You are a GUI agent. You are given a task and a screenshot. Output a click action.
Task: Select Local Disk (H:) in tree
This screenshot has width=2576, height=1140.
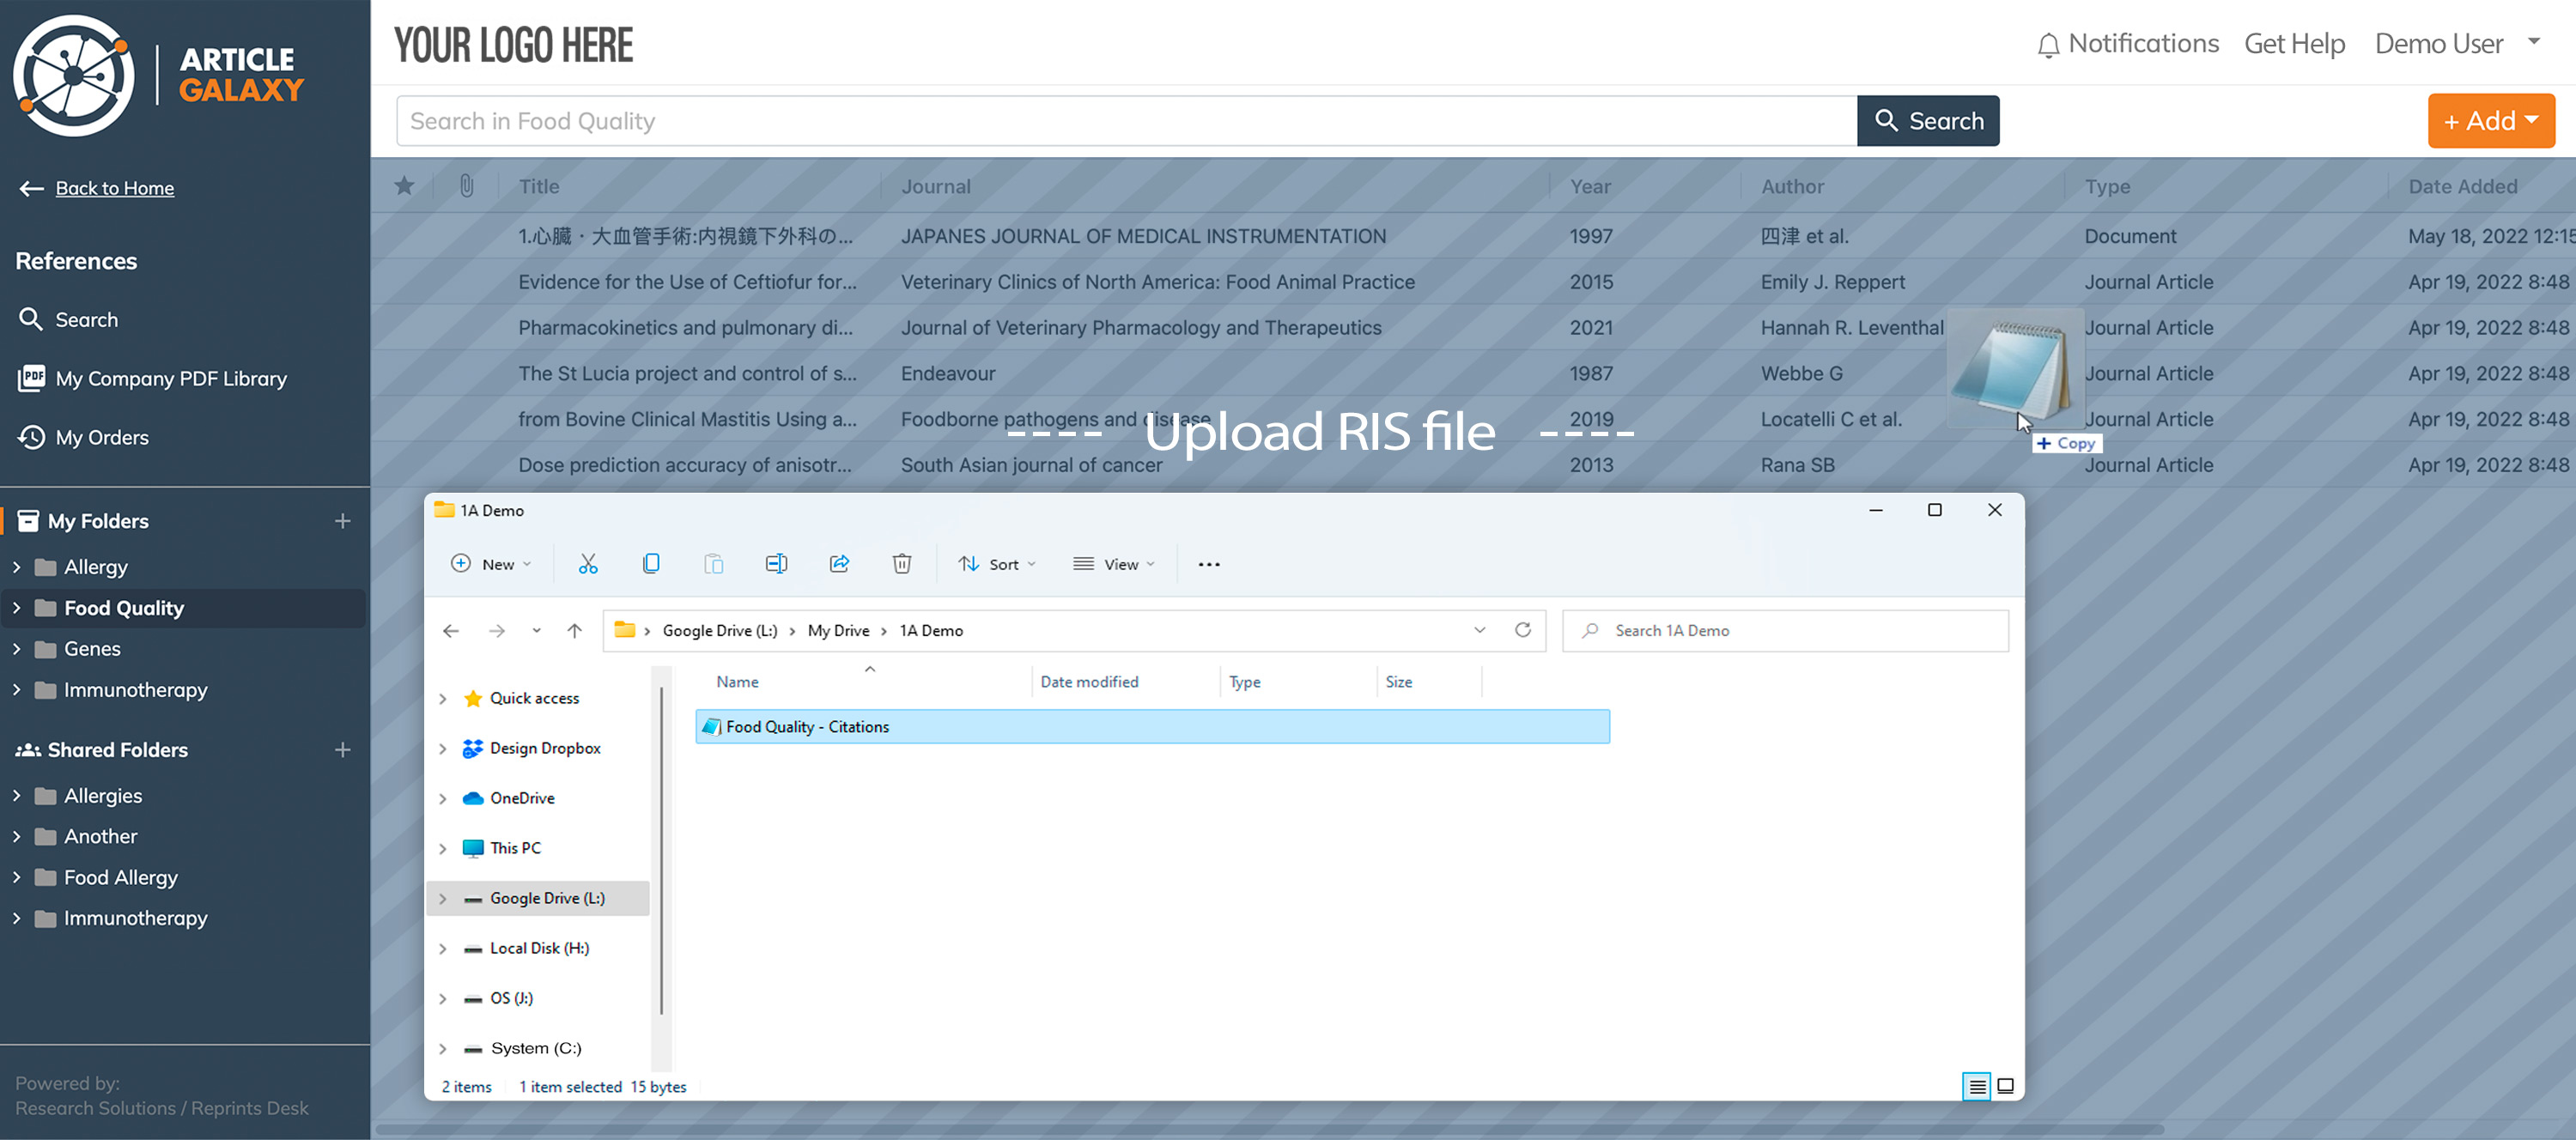[539, 949]
